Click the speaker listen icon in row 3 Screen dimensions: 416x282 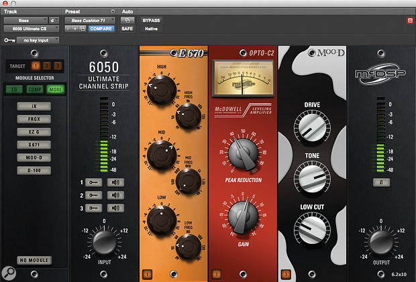coord(115,208)
